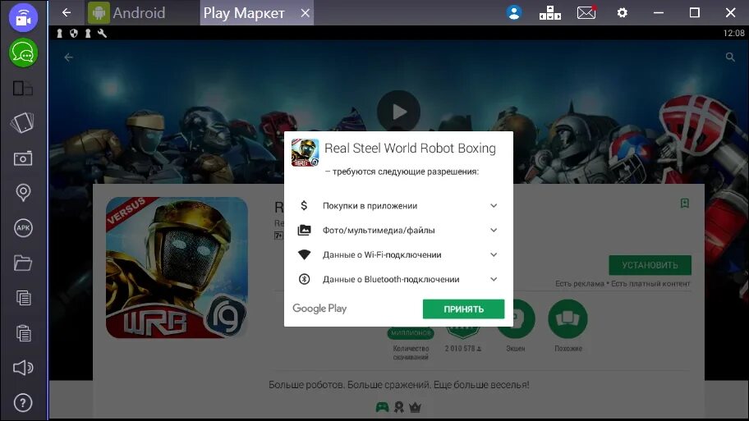Close the Play Маркет tab
749x421 pixels.
pyautogui.click(x=306, y=13)
